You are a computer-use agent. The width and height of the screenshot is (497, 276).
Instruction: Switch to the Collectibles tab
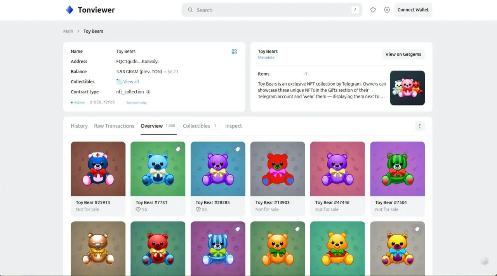[200, 126]
